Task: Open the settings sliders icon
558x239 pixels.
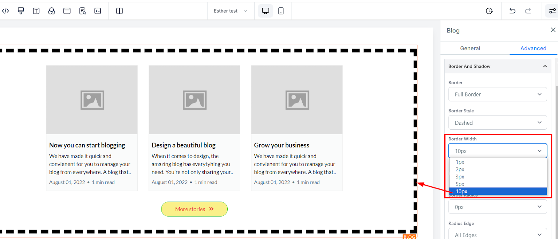Action: [552, 11]
